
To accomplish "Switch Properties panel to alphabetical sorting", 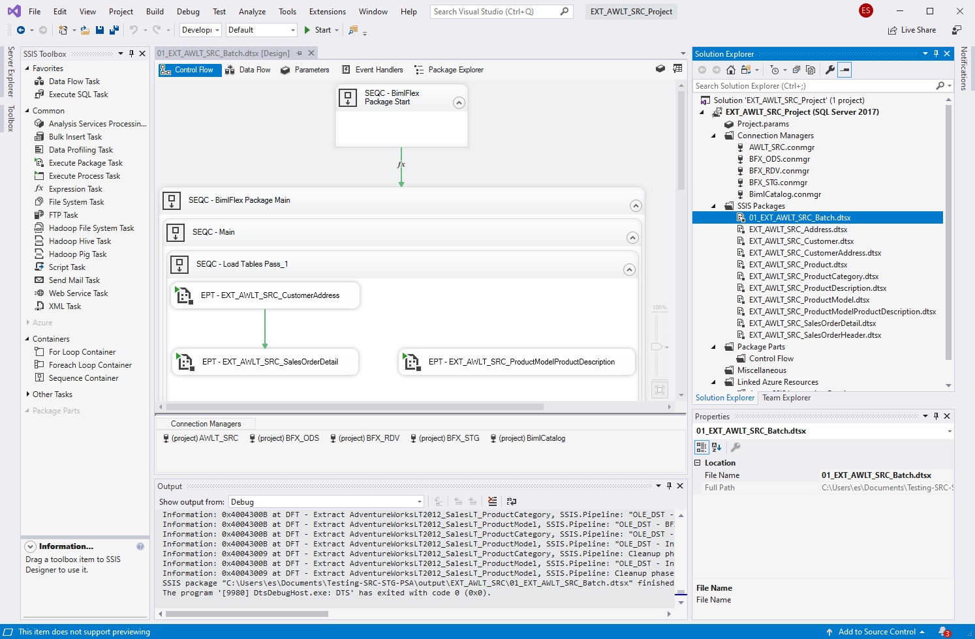I will point(716,447).
